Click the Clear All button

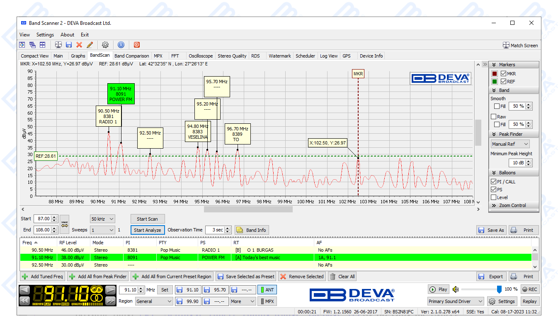[x=342, y=277]
